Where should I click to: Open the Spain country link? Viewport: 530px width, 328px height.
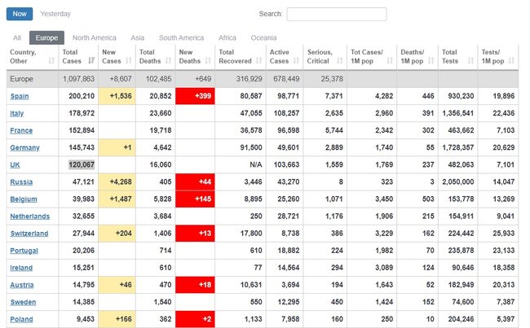click(20, 96)
